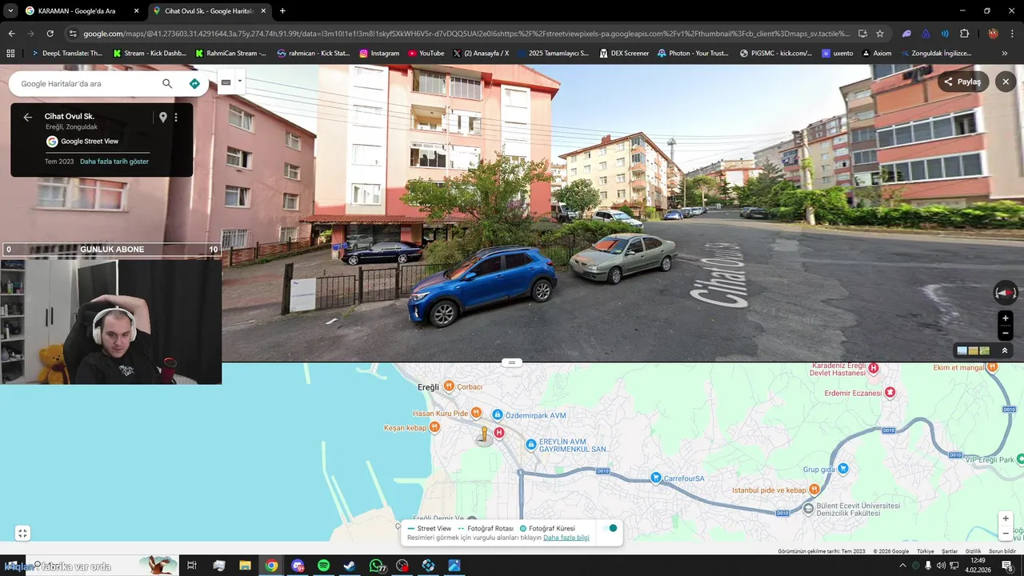Zoom out on the lower map
The height and width of the screenshot is (576, 1024).
coord(1006,534)
